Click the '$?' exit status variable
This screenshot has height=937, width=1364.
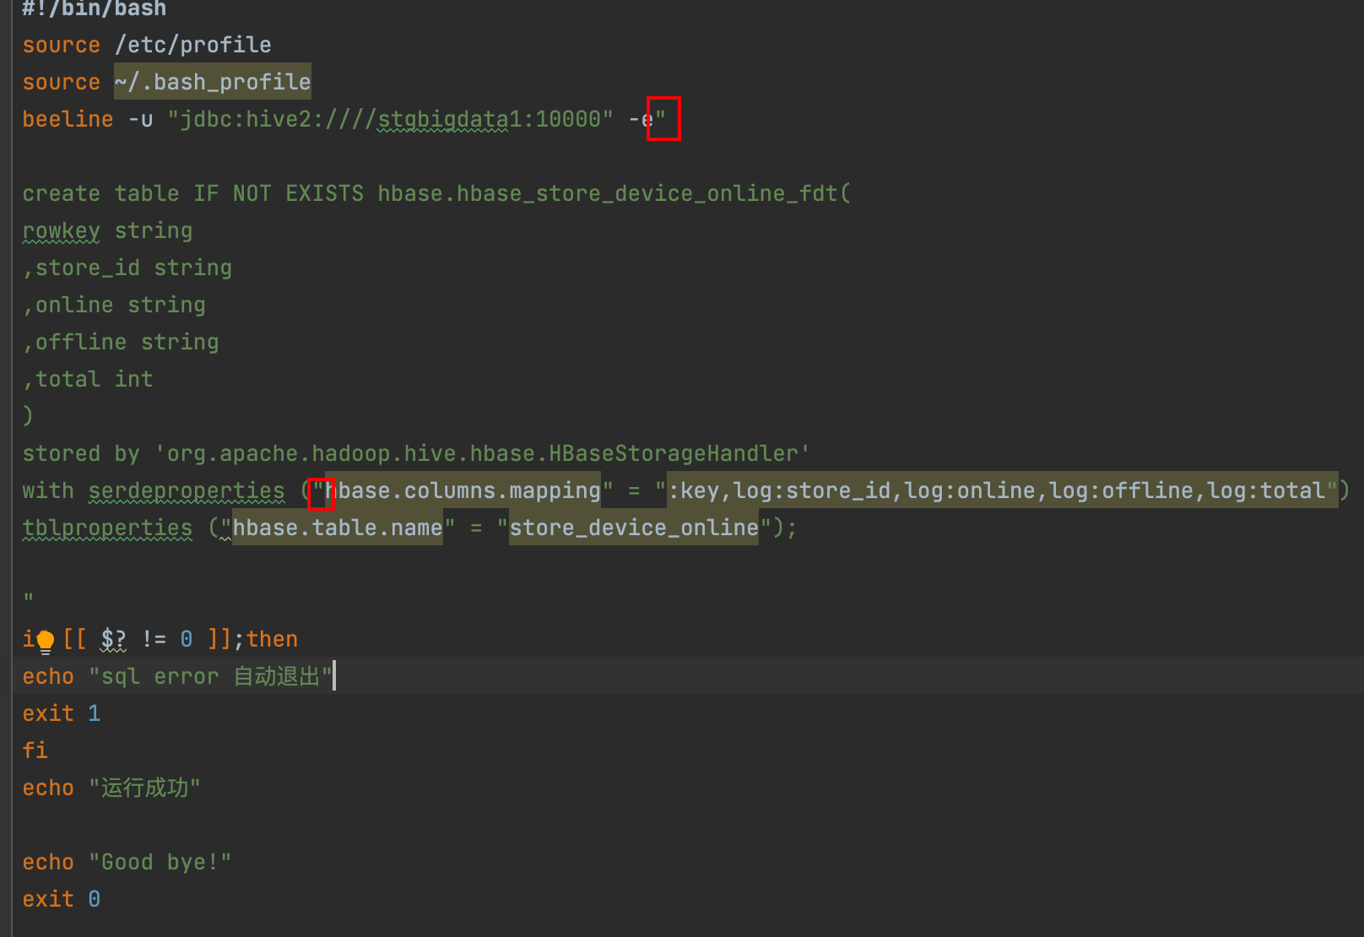point(113,639)
